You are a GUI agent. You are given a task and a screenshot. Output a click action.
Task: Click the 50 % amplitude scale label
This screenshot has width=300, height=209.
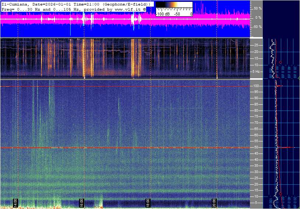pos(258,8)
